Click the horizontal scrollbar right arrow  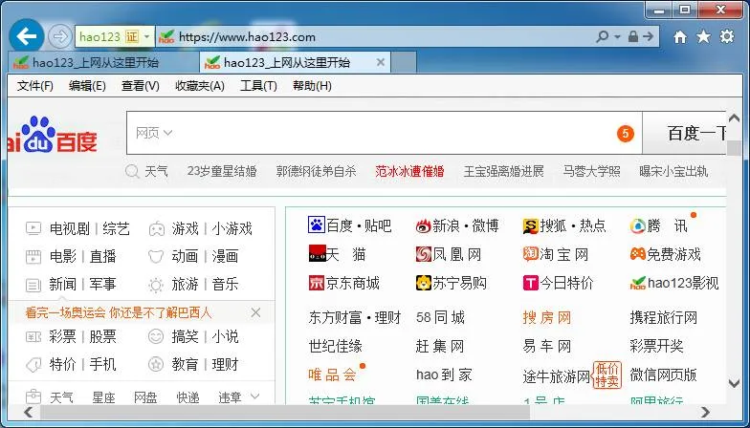pyautogui.click(x=706, y=413)
